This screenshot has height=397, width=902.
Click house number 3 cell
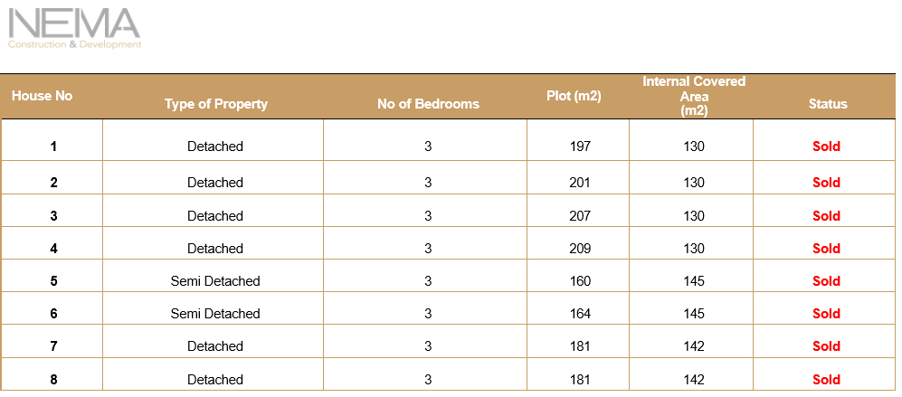[x=54, y=216]
